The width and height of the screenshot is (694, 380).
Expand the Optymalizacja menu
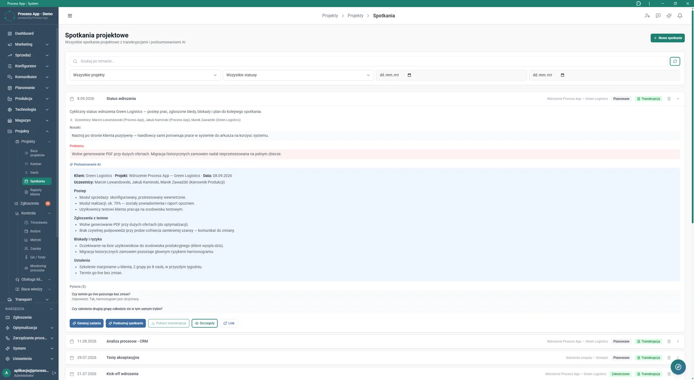coord(29,328)
